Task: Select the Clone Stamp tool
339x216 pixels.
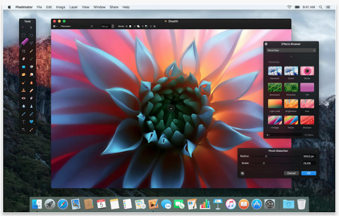Action: (x=24, y=91)
